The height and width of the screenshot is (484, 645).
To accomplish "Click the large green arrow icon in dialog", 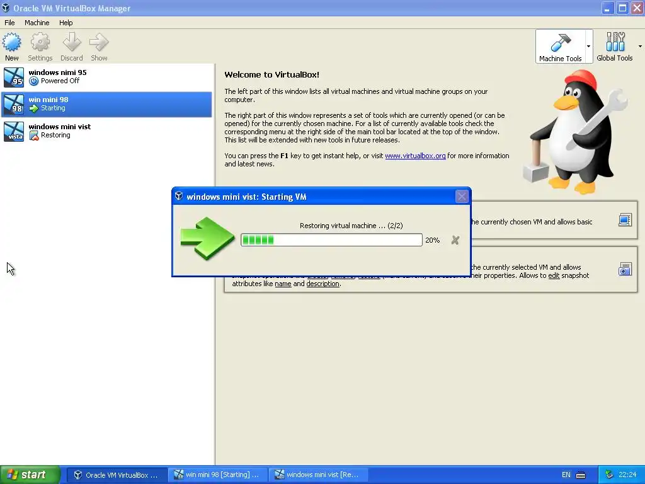I will click(207, 239).
